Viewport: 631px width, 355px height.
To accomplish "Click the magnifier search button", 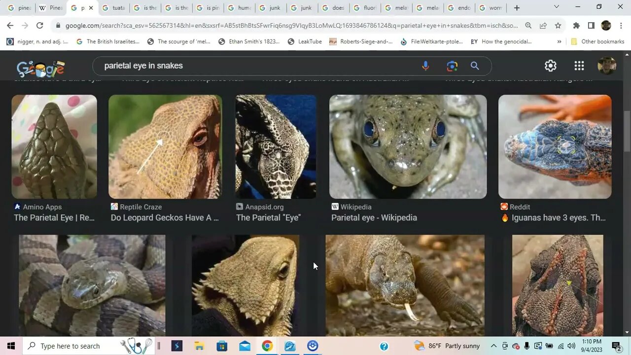I will click(475, 66).
